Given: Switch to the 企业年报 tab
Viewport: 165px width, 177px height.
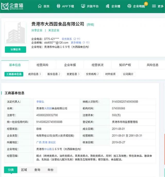Looking at the screenshot, I should click(x=70, y=65).
